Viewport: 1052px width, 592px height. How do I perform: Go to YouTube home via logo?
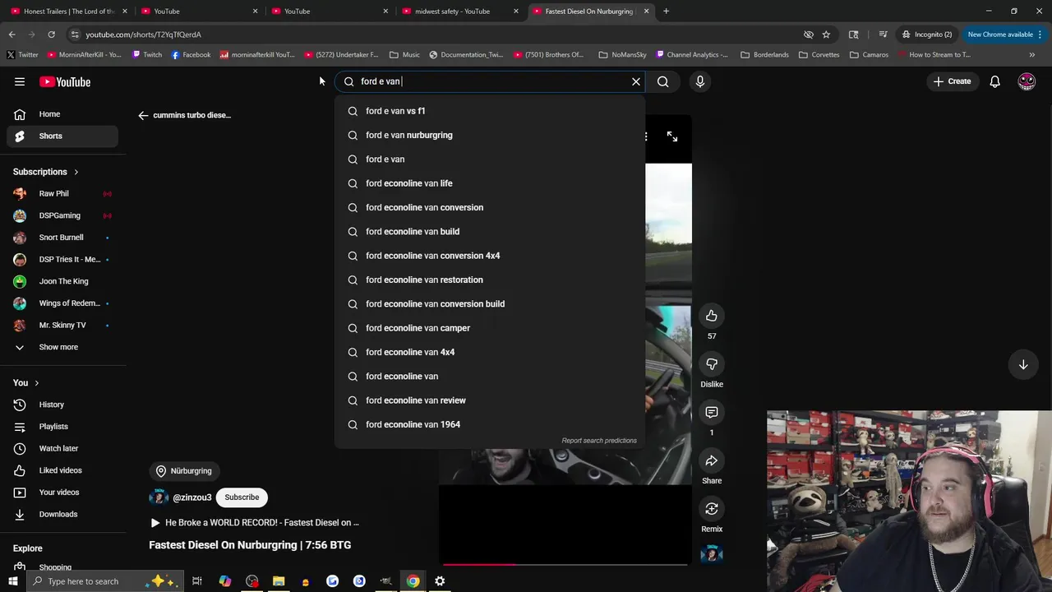pos(65,81)
